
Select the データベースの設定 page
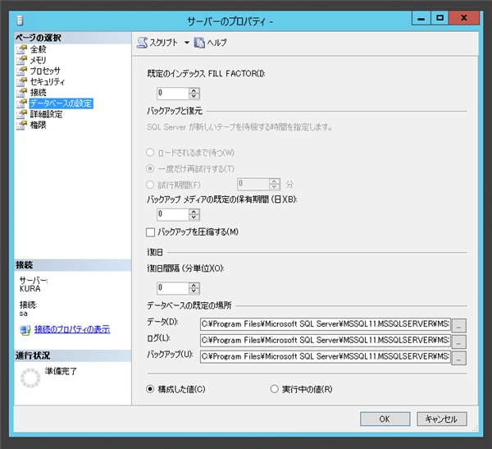[x=61, y=103]
